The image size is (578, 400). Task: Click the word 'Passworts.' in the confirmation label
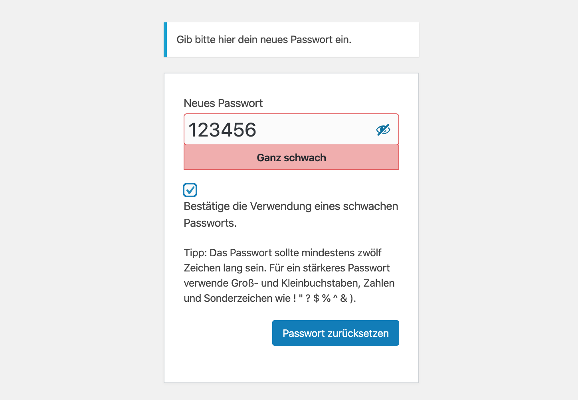pyautogui.click(x=210, y=223)
